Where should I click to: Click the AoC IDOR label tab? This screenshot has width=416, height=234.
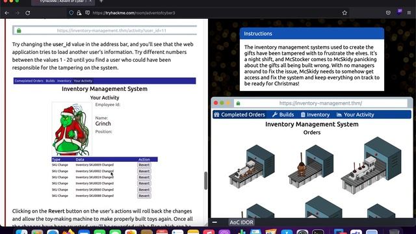[x=241, y=222]
